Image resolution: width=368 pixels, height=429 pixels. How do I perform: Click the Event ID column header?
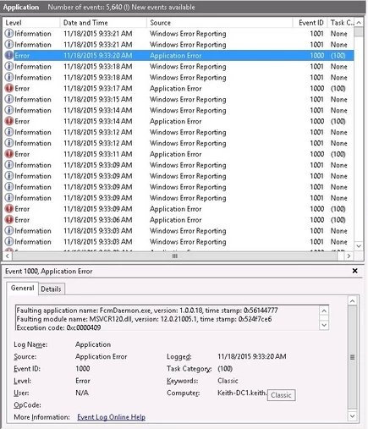[x=310, y=23]
